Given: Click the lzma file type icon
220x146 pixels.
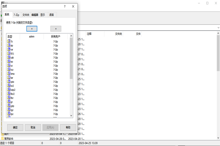Looking at the screenshot, I should 9,73.
